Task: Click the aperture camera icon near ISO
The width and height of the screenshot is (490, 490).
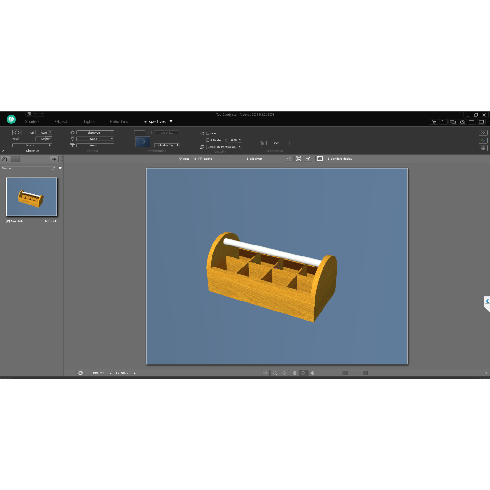Action: (x=80, y=373)
